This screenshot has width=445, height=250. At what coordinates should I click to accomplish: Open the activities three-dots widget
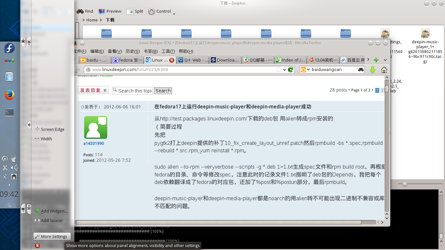point(9,61)
